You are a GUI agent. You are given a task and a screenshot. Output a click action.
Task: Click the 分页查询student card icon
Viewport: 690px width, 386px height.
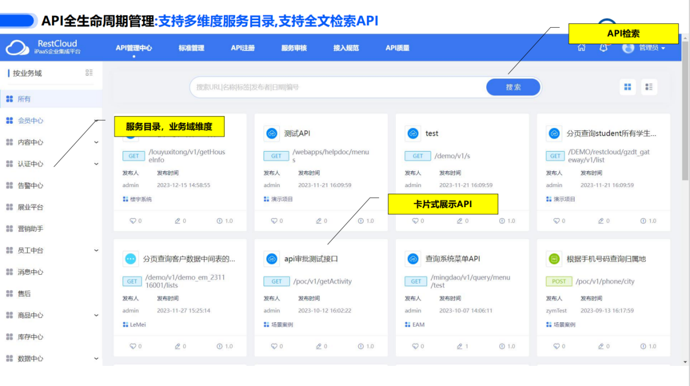point(554,134)
